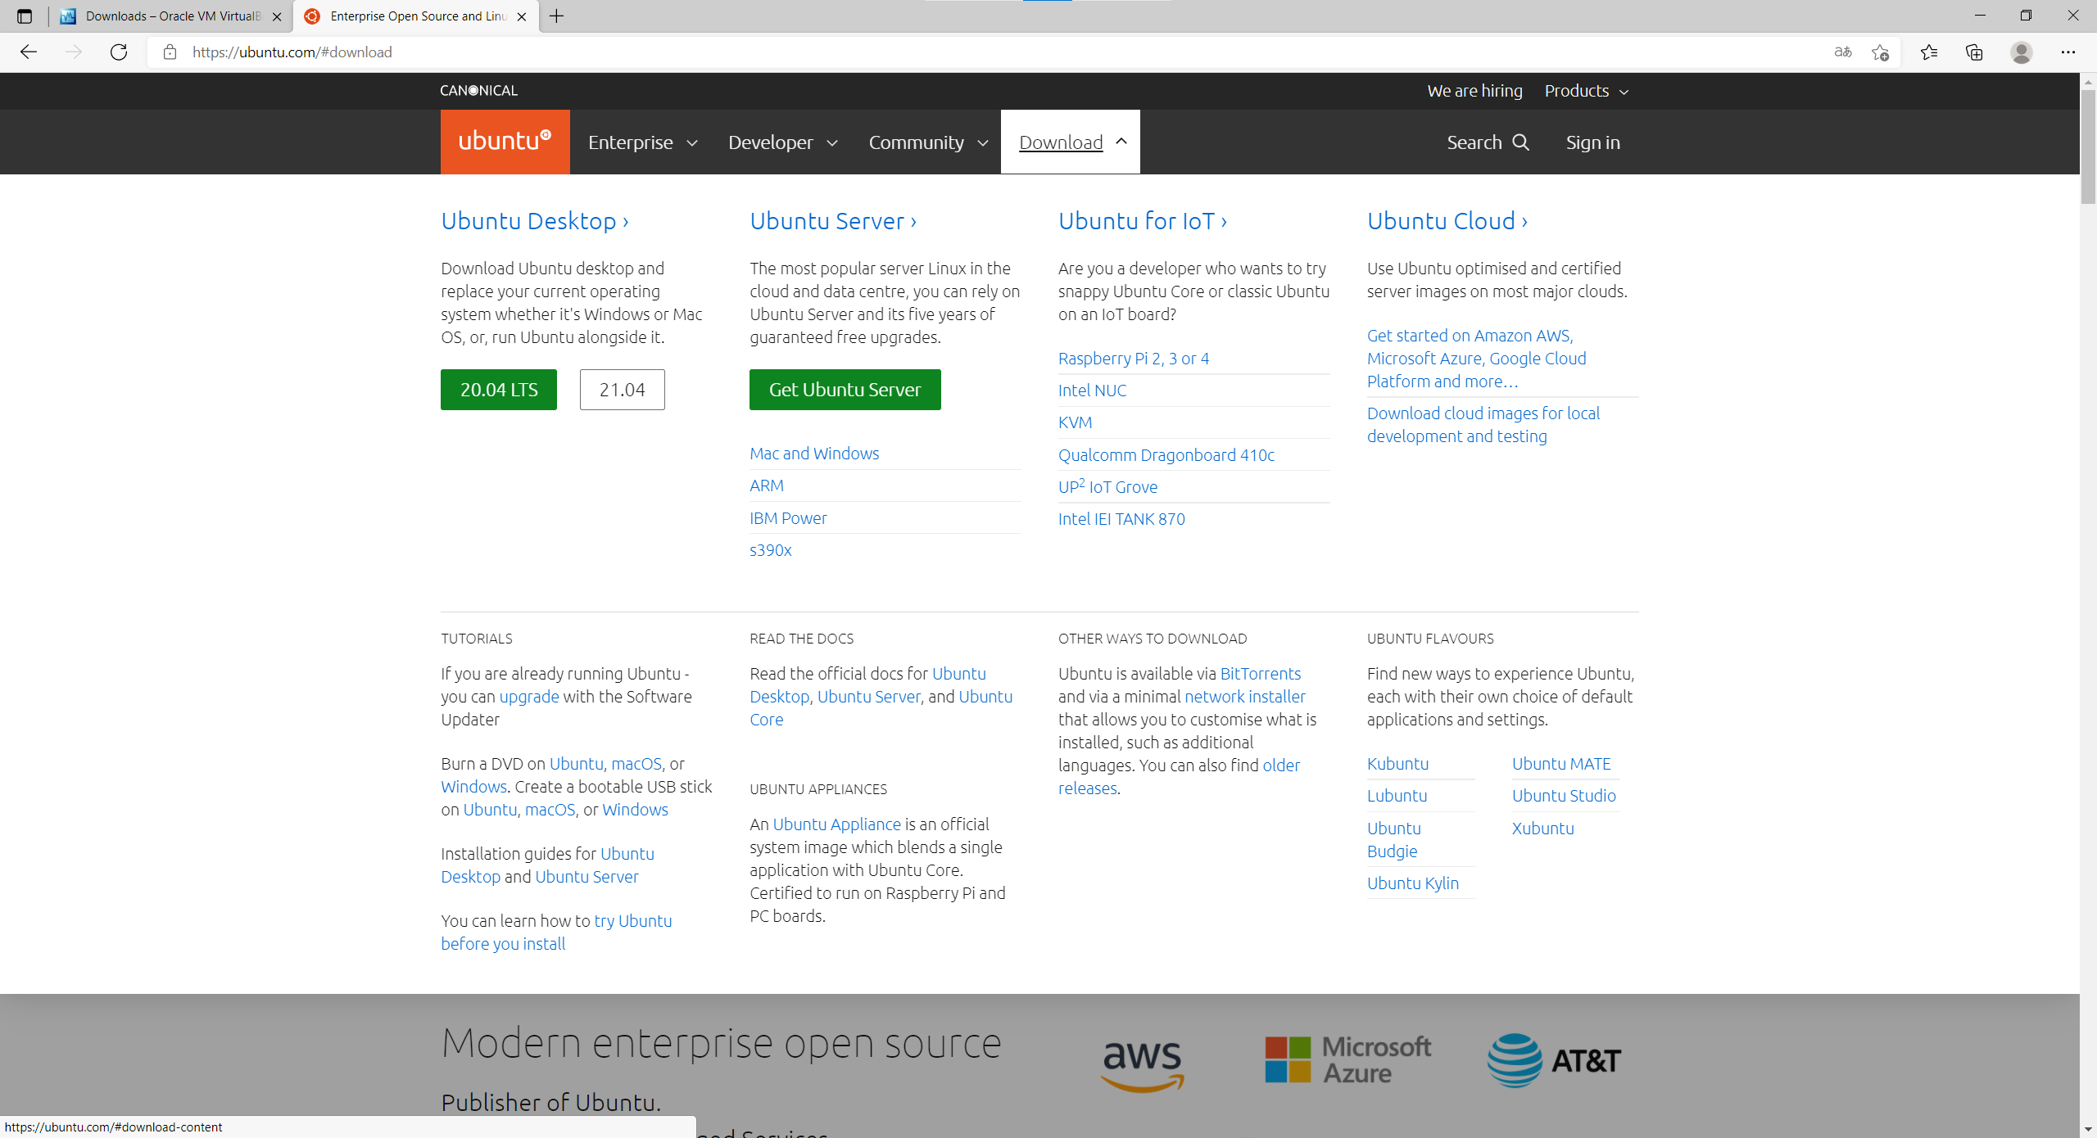Screen dimensions: 2097x1138
Task: Collapse the Download menu
Action: [1071, 142]
